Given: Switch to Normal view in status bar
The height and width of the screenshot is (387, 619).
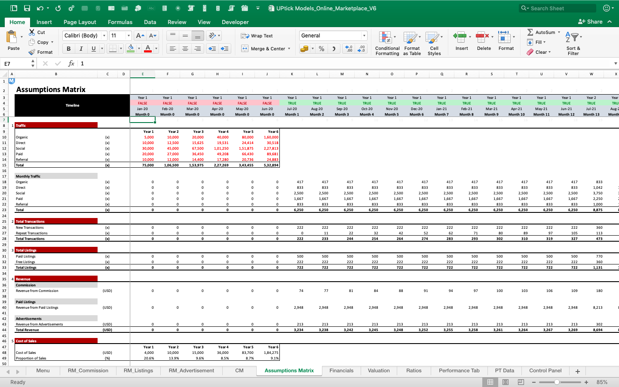Looking at the screenshot, I should 490,382.
